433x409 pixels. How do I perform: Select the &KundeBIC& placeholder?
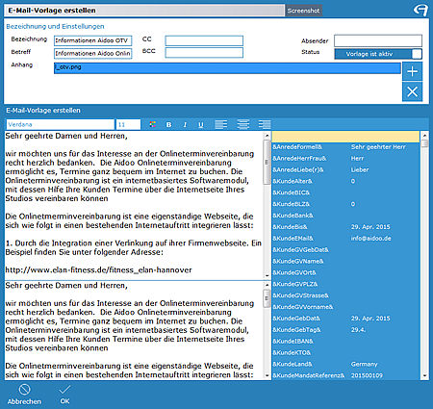(291, 192)
